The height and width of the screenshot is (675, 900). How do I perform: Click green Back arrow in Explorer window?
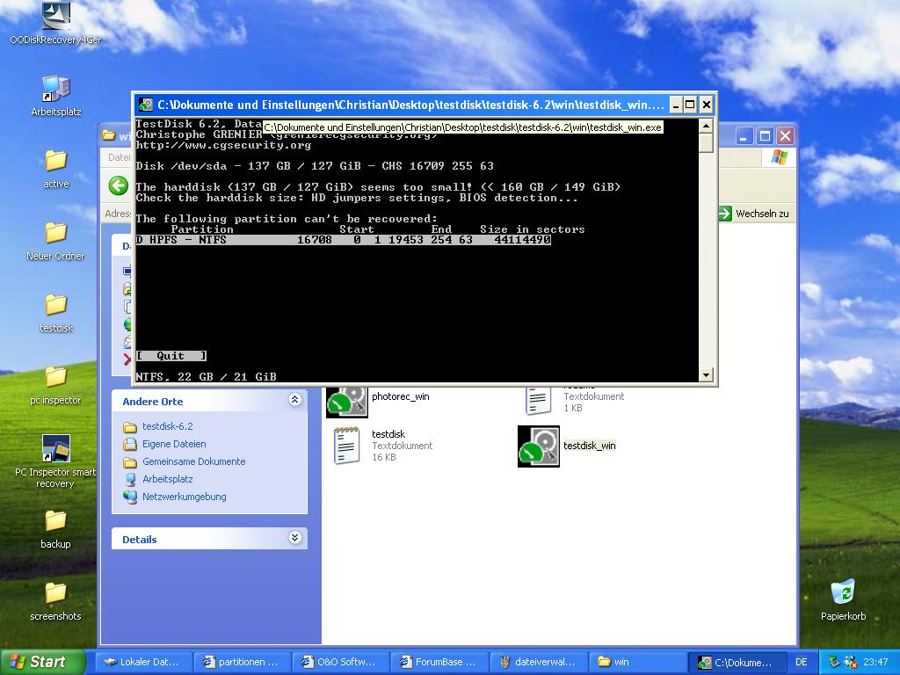click(119, 185)
